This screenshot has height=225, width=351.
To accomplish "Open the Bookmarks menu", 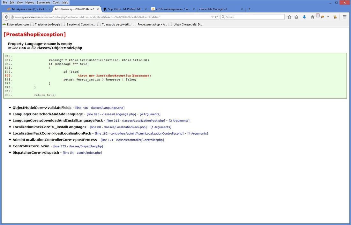I will click(43, 3).
